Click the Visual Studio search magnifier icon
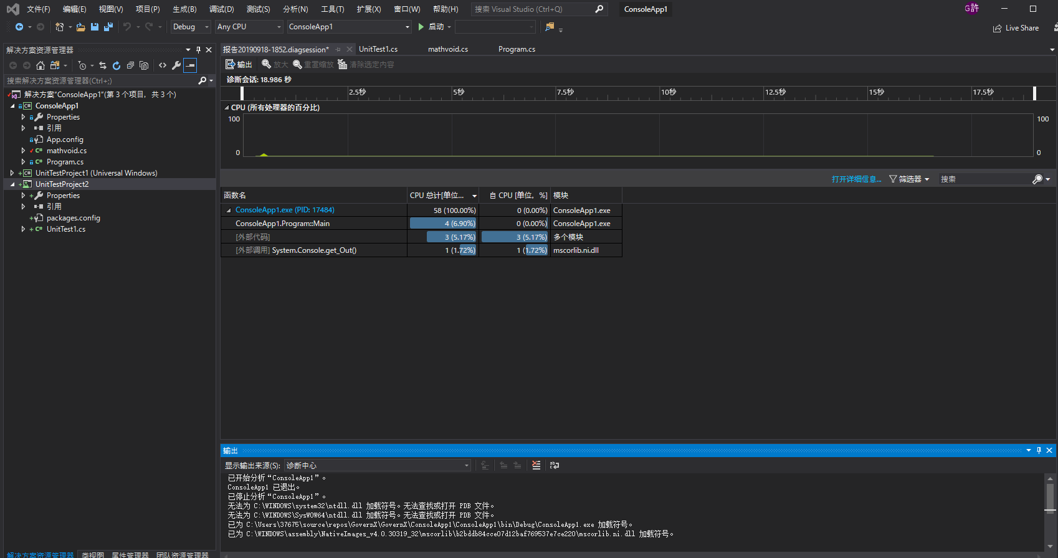 point(599,9)
